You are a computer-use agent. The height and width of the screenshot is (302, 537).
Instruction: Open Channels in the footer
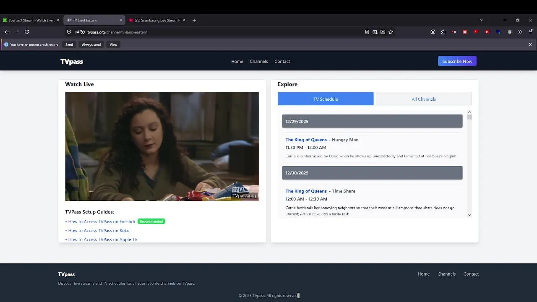(446, 274)
